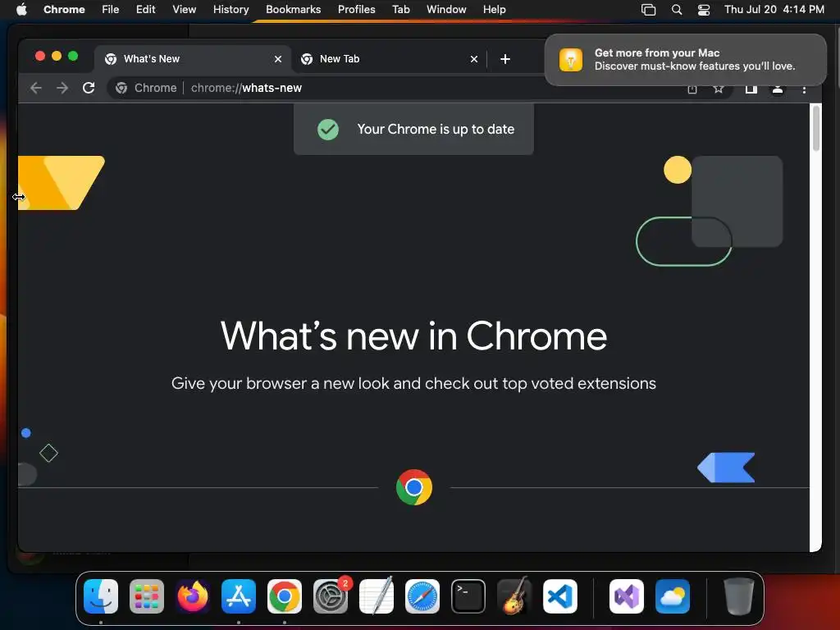Open the View menu

(x=185, y=10)
